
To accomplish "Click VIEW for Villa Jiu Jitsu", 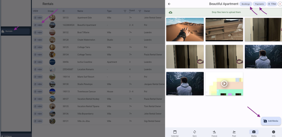I will point(38,121).
